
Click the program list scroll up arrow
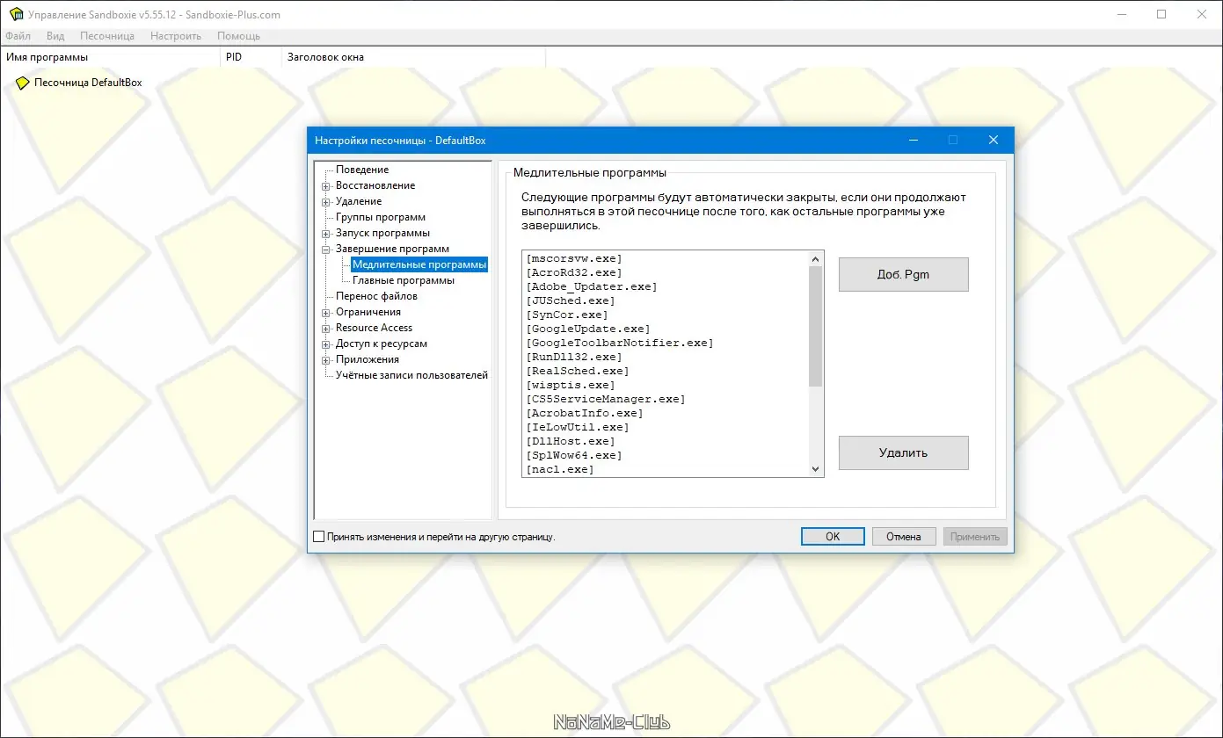pyautogui.click(x=816, y=259)
